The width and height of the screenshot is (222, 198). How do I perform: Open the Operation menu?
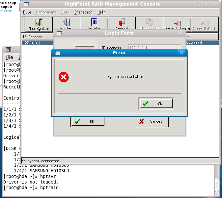point(83,12)
